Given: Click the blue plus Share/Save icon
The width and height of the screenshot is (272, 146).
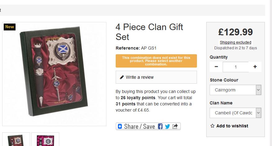Looking at the screenshot, I should click(x=120, y=126).
